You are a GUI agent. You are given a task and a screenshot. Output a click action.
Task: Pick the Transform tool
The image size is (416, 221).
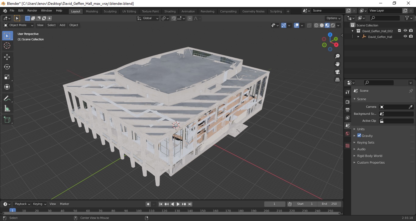tap(7, 87)
